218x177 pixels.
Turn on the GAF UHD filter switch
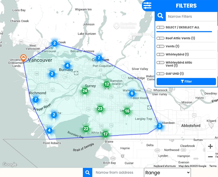pyautogui.click(x=161, y=74)
